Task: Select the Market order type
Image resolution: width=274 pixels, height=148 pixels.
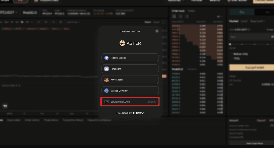Action: pos(234,21)
